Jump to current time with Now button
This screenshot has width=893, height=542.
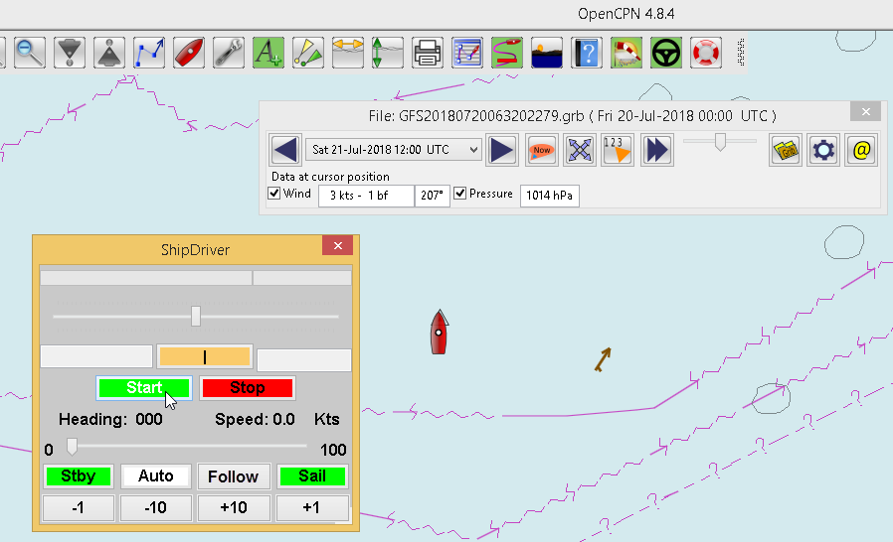[x=542, y=150]
